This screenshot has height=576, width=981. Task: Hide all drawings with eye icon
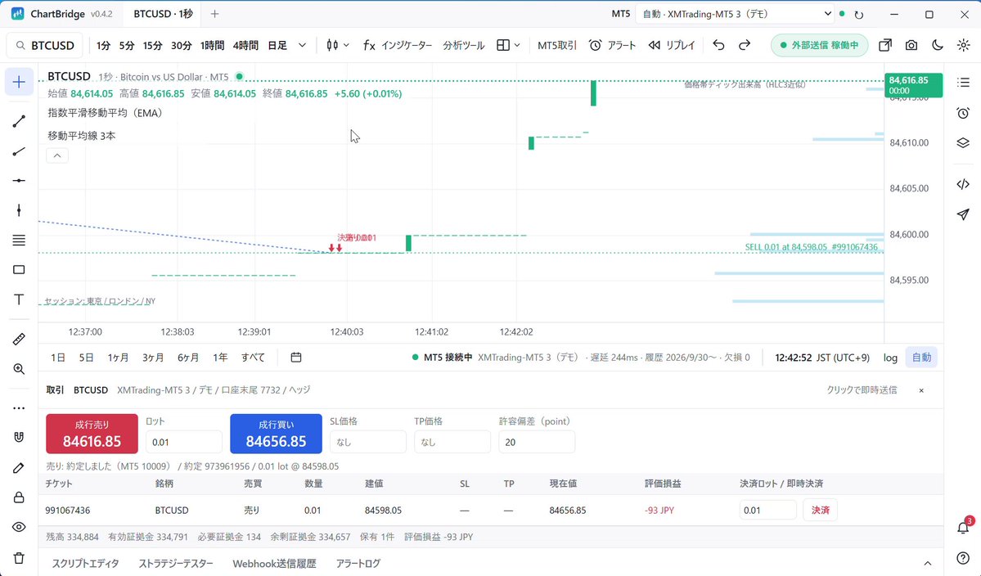(19, 527)
